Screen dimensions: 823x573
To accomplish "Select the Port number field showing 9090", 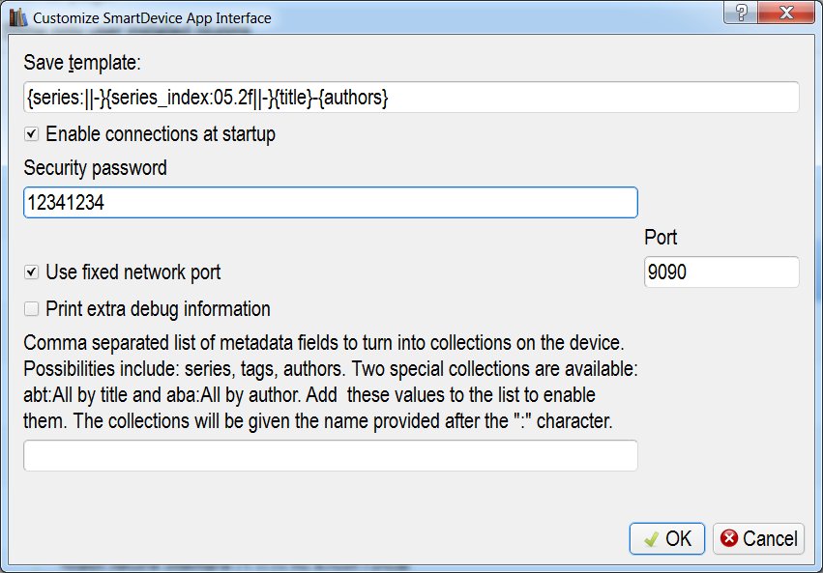I will coord(720,272).
